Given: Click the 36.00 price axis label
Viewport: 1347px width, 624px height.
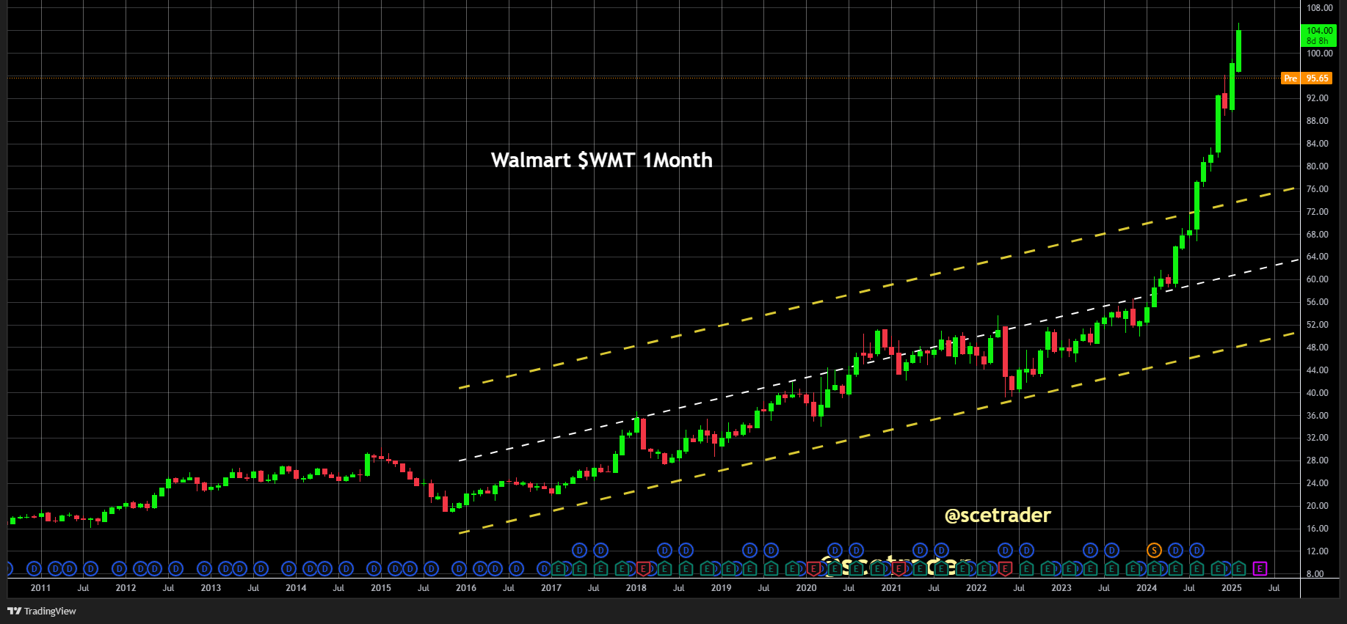Looking at the screenshot, I should pyautogui.click(x=1317, y=415).
